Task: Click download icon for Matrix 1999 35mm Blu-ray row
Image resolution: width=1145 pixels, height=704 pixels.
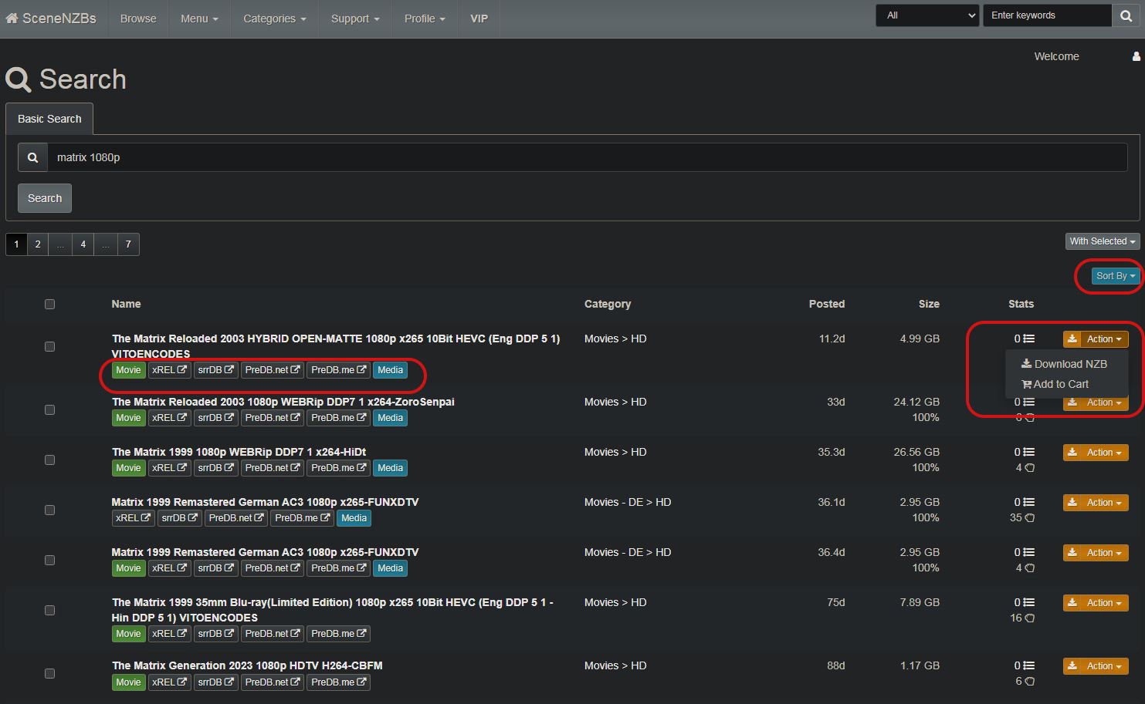Action: click(1072, 603)
